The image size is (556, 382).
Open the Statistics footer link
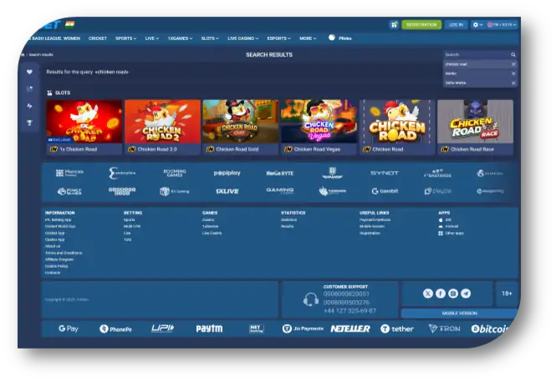point(288,219)
